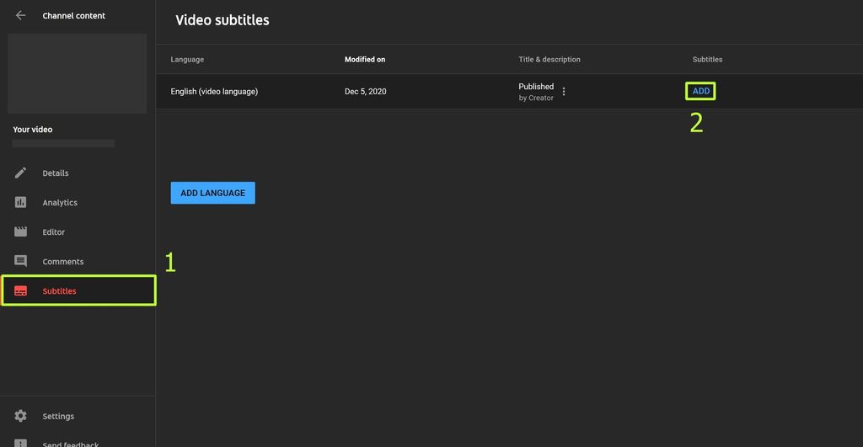Viewport: 863px width, 447px height.
Task: Click ADD under the Subtitles column
Action: pyautogui.click(x=700, y=91)
